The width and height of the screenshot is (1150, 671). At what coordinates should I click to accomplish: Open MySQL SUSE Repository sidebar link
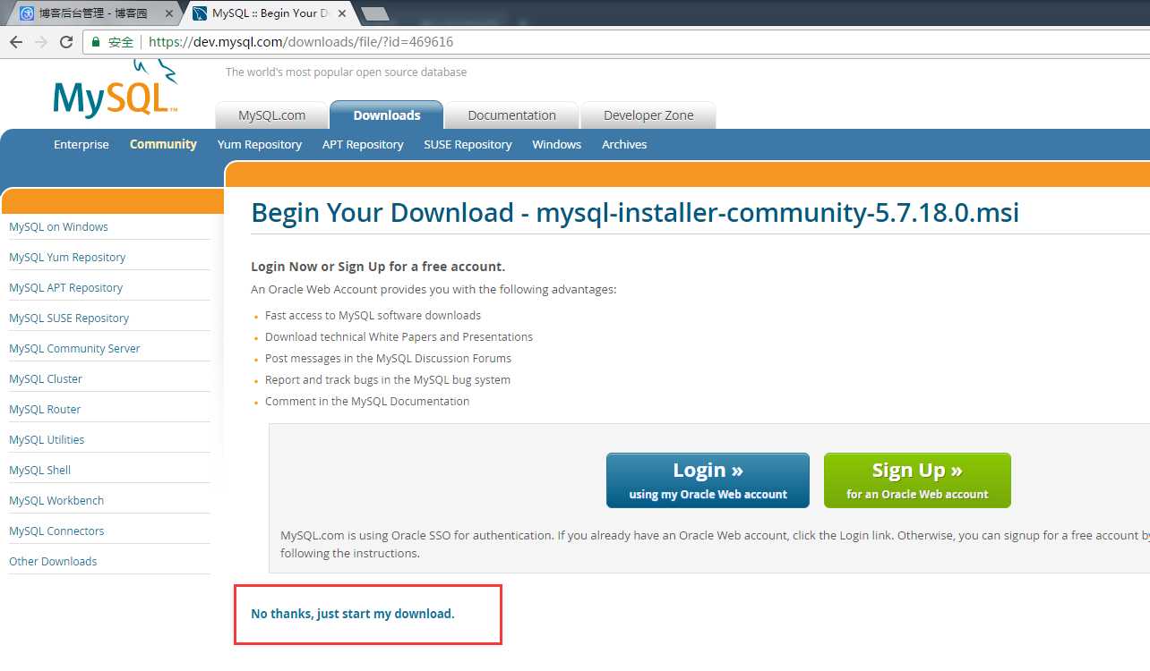69,319
